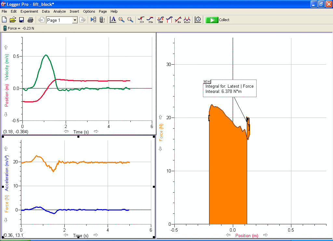Open the Page 1 dropdown selector
Viewport: 333px width, 241px height.
[x=75, y=20]
